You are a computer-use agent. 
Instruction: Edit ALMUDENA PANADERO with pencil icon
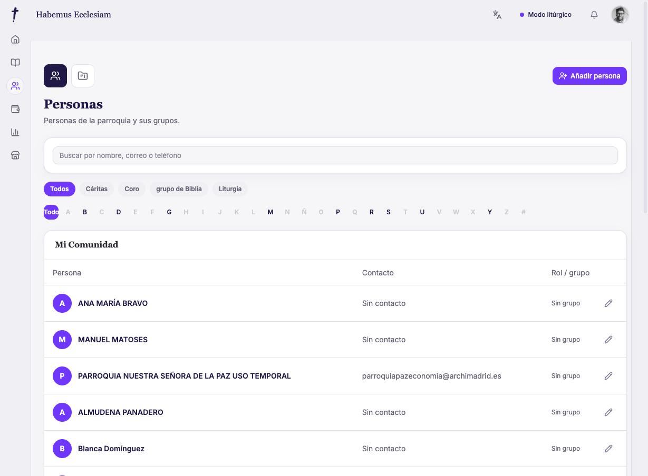coord(608,412)
